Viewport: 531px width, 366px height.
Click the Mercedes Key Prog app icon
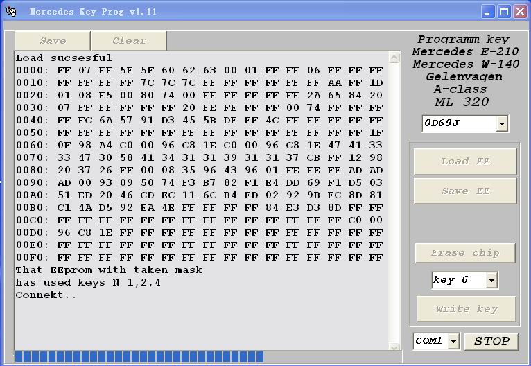(x=11, y=12)
